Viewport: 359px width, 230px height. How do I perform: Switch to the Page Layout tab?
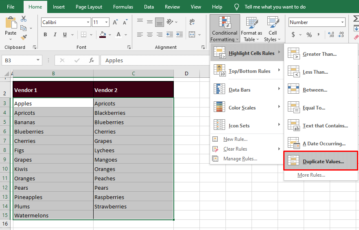point(89,7)
